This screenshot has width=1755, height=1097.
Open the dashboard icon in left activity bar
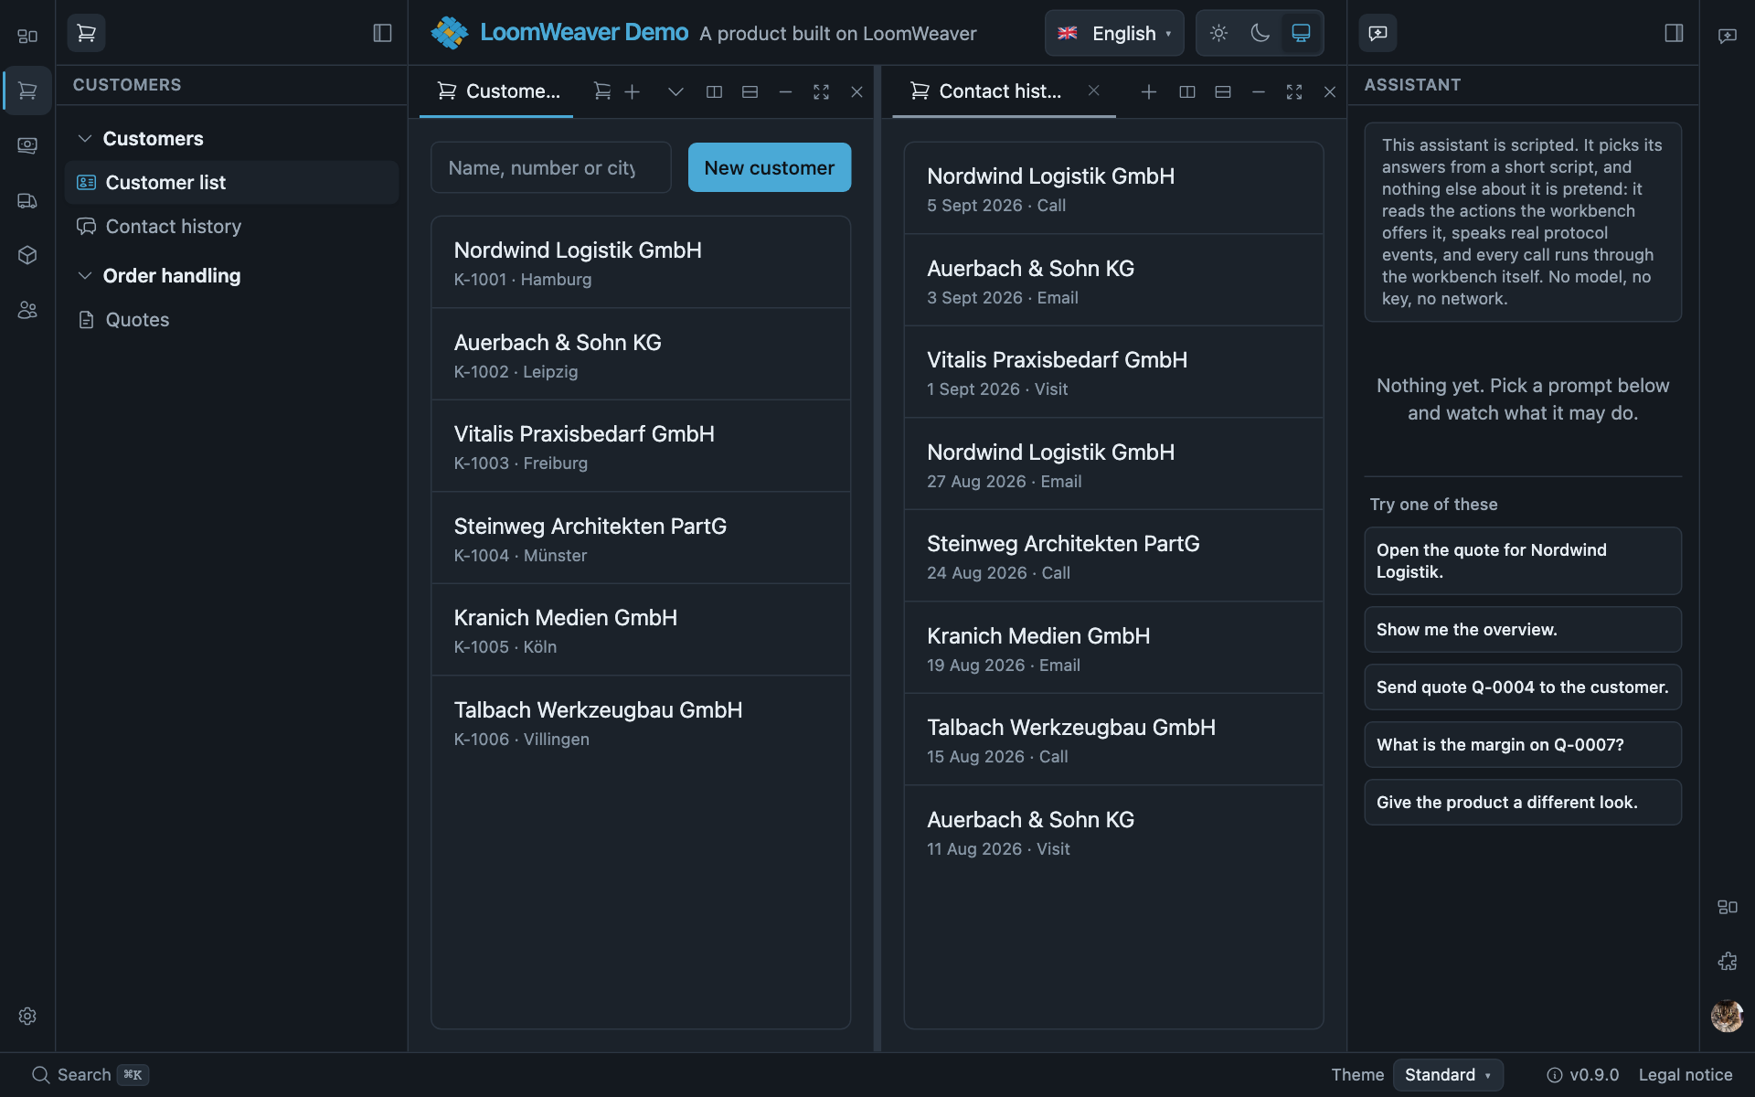coord(27,37)
